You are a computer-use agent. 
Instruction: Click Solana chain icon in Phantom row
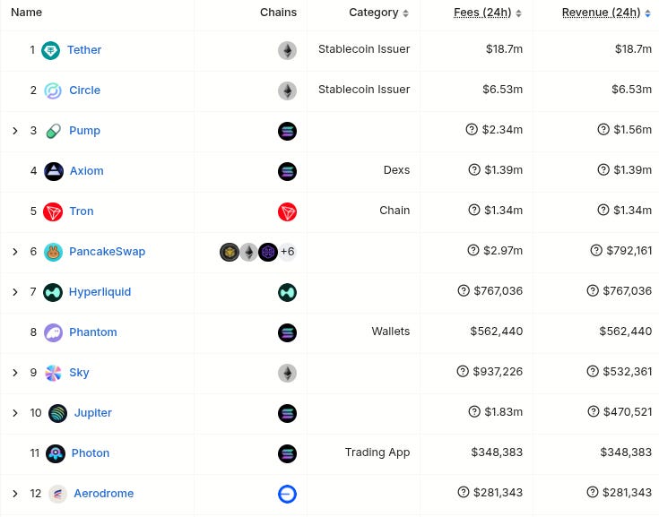click(x=287, y=332)
